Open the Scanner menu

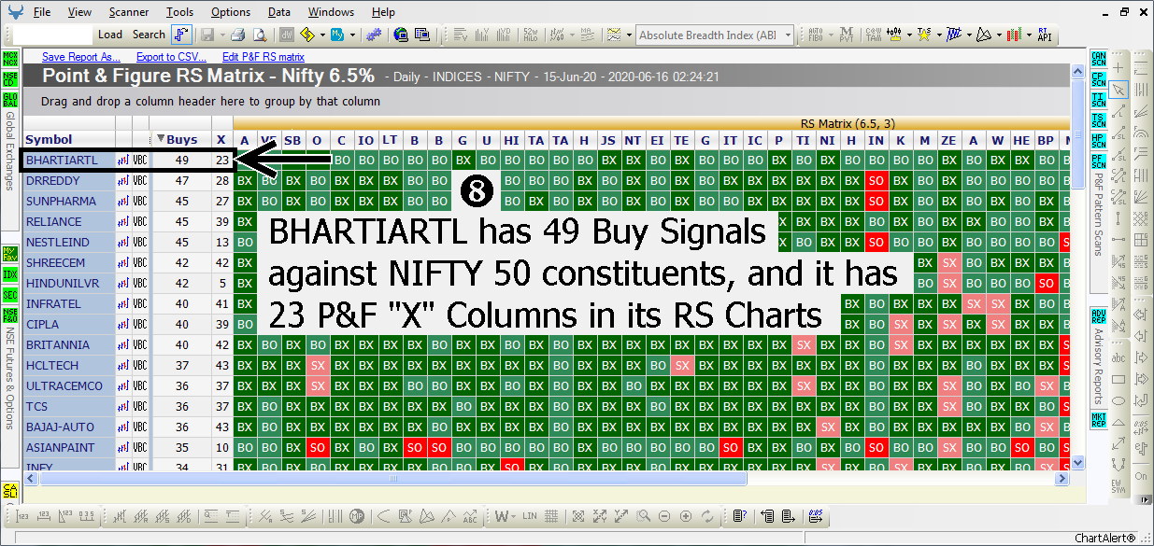(128, 12)
